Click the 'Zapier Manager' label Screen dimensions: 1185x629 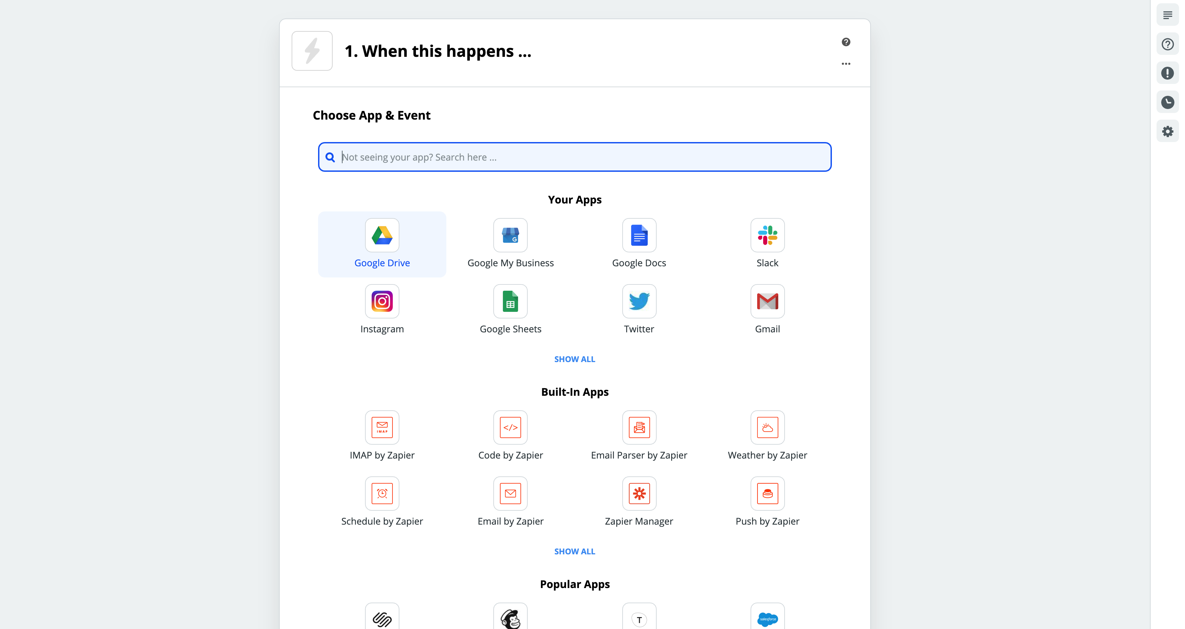point(639,521)
